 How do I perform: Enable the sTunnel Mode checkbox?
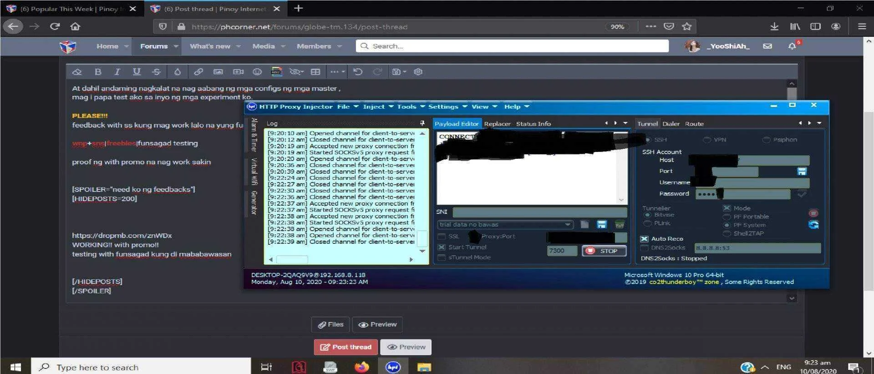pyautogui.click(x=441, y=258)
